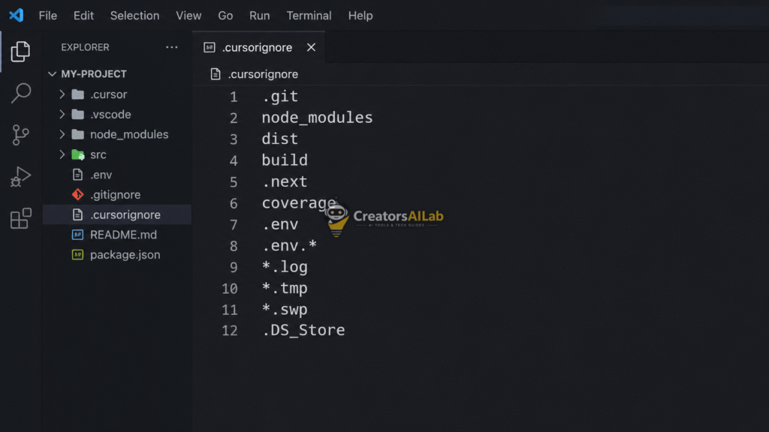Viewport: 769px width, 432px height.
Task: Click 'coverage' text on line 6
Action: coord(299,202)
